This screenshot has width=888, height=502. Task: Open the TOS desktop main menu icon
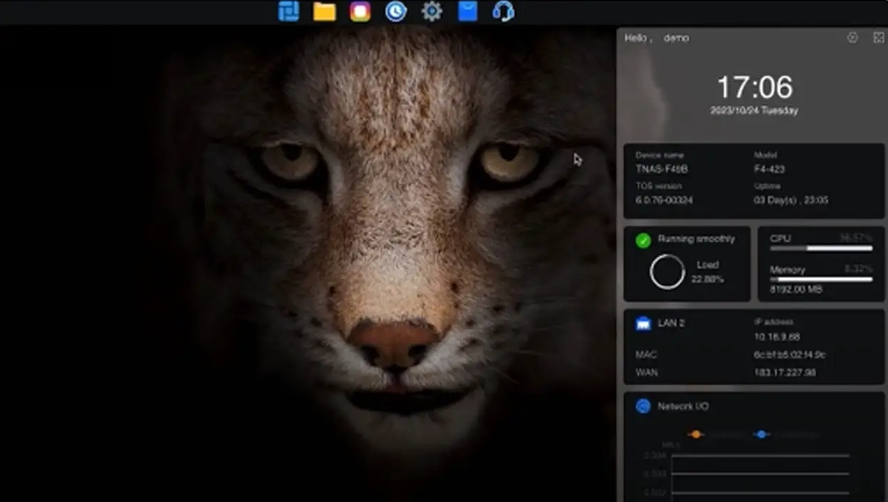(289, 11)
